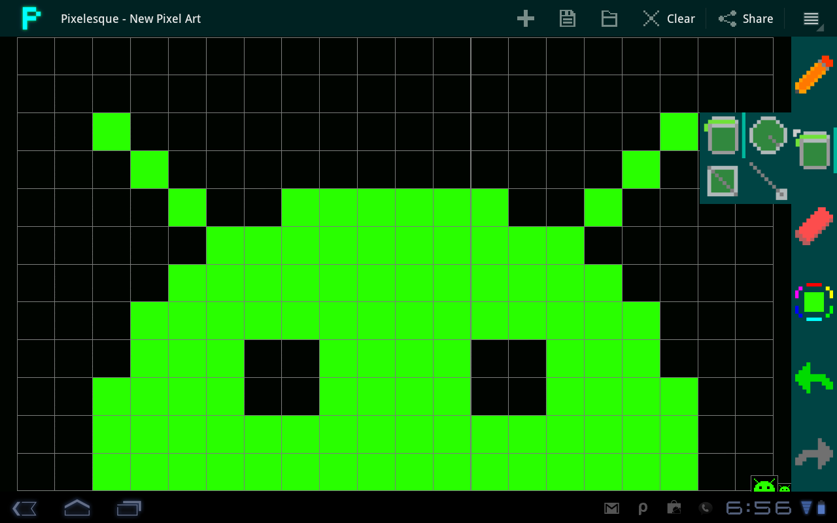Create new pixel art with plus icon
The height and width of the screenshot is (523, 837).
tap(526, 18)
